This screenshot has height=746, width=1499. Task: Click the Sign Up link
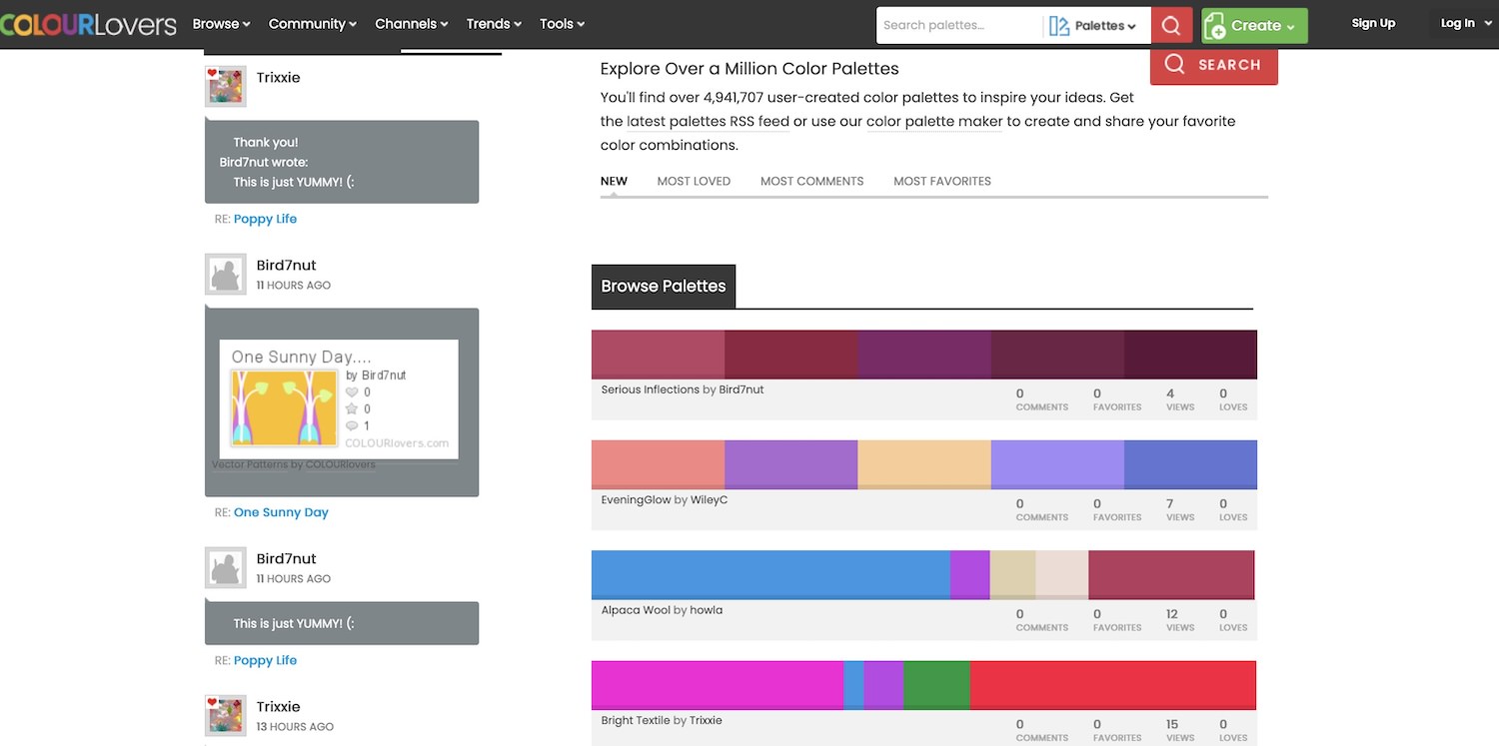pyautogui.click(x=1373, y=24)
